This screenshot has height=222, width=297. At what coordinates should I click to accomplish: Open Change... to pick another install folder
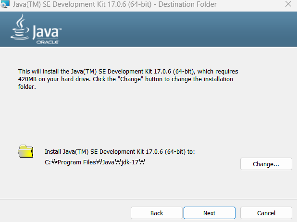pyautogui.click(x=266, y=164)
